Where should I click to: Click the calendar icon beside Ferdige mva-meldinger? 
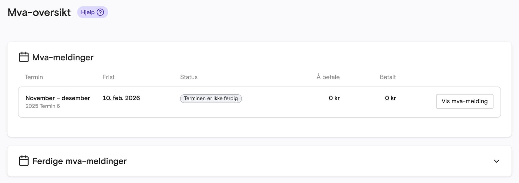click(24, 161)
